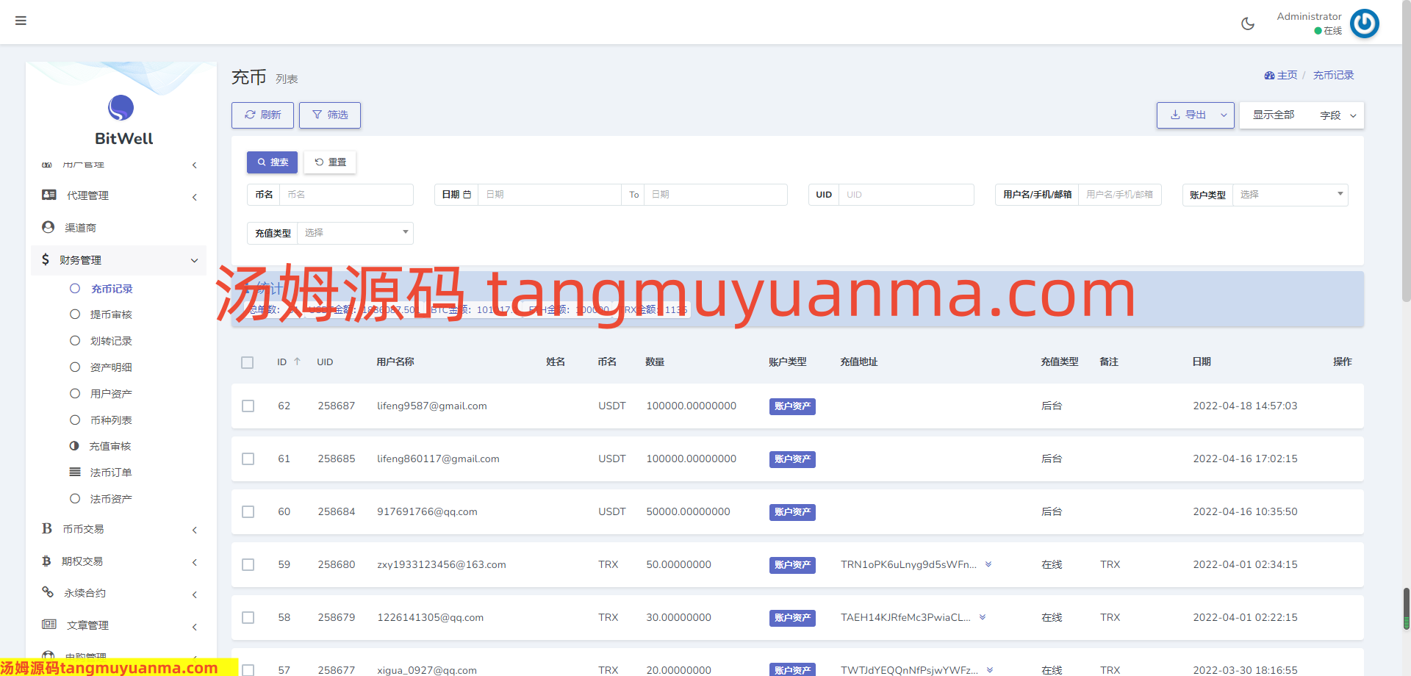Expand address arrow for TRN1oPK6uLnyg9d5sWFn row
The width and height of the screenshot is (1411, 676).
(x=988, y=564)
